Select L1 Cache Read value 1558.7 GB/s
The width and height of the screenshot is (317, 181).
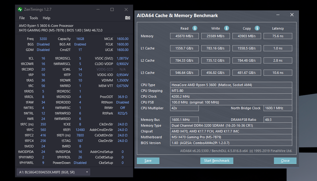184,48
